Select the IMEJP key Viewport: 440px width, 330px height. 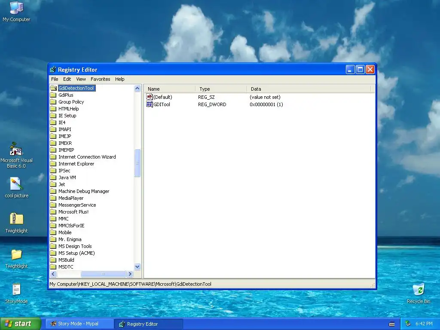(65, 136)
